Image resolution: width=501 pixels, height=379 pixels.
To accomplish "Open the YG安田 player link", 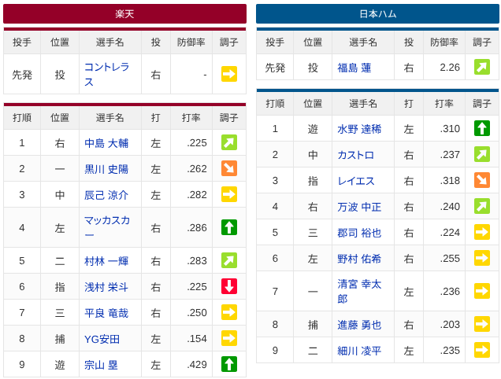I will tap(102, 339).
